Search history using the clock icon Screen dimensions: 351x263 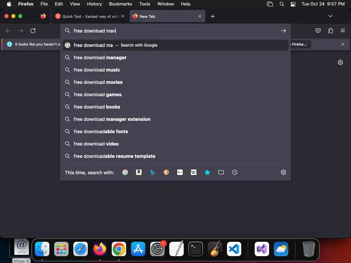click(234, 172)
